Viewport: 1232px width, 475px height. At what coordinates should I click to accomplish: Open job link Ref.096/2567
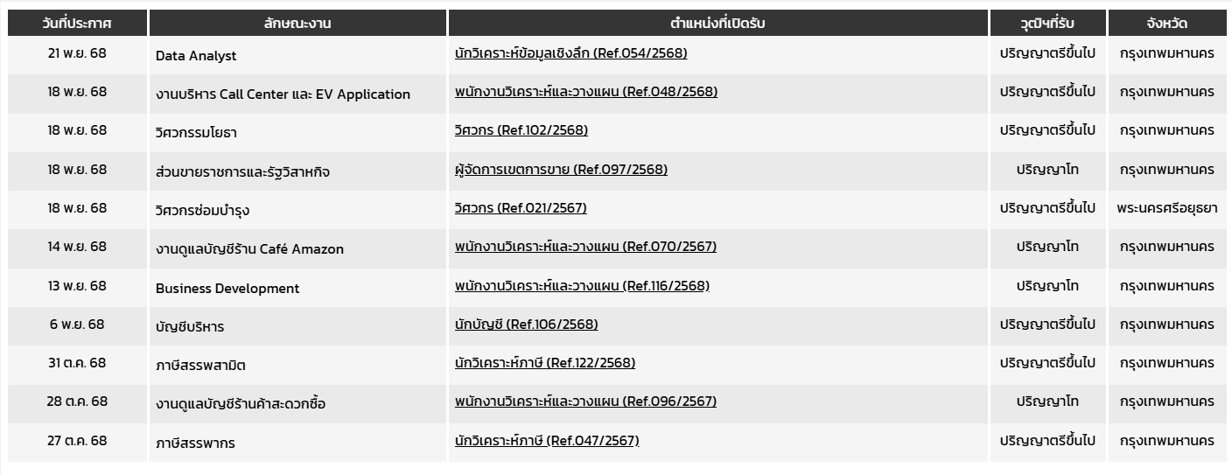[585, 402]
